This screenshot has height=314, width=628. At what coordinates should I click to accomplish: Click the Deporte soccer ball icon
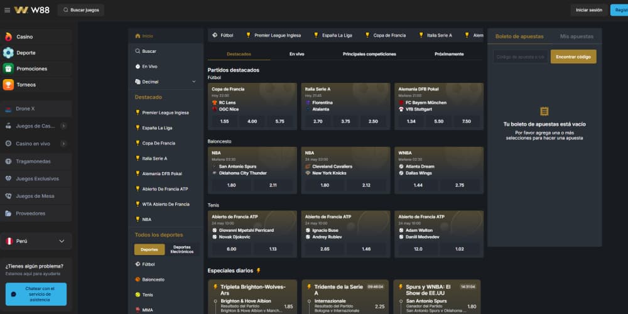click(x=8, y=53)
